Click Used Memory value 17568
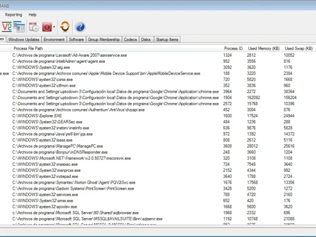This screenshot has width=316, height=237. point(252,182)
